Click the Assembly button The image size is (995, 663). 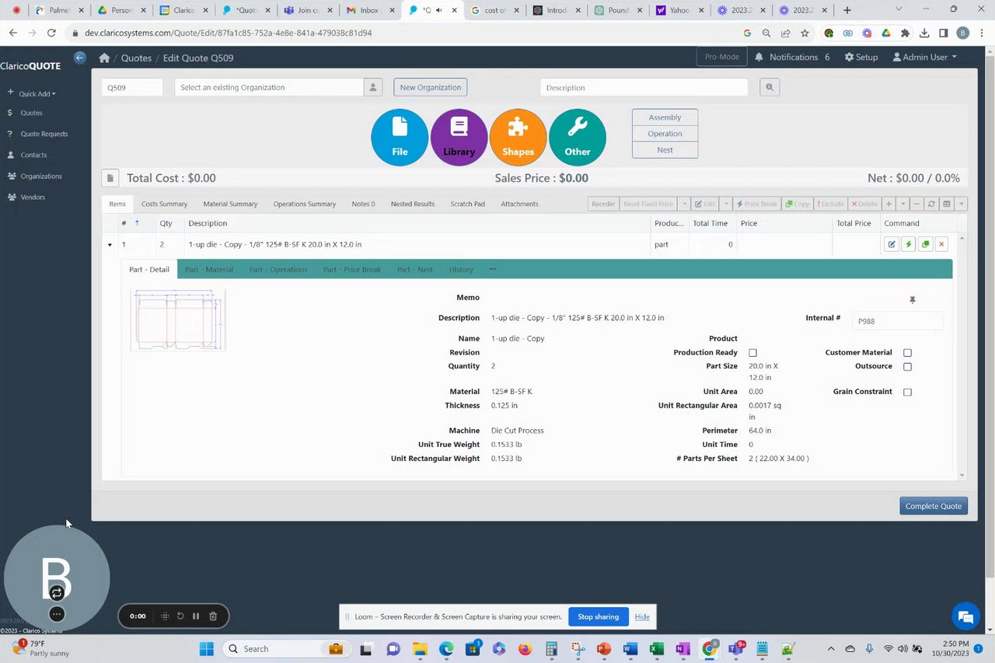[665, 117]
